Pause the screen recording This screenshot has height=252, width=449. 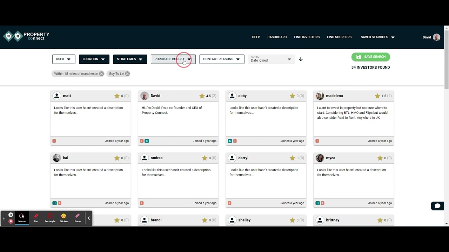[11, 215]
